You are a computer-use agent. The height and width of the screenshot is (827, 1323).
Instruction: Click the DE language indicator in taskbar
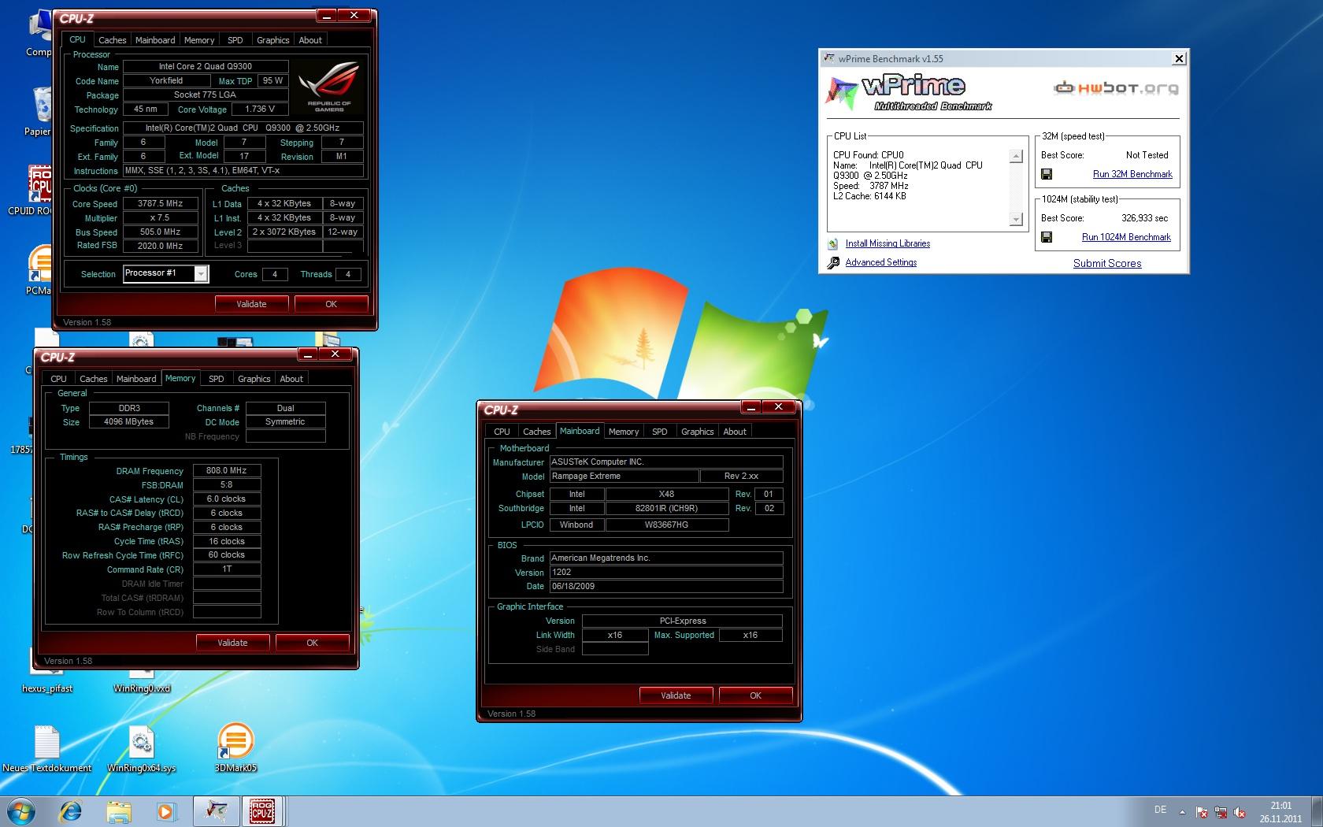coord(1160,810)
